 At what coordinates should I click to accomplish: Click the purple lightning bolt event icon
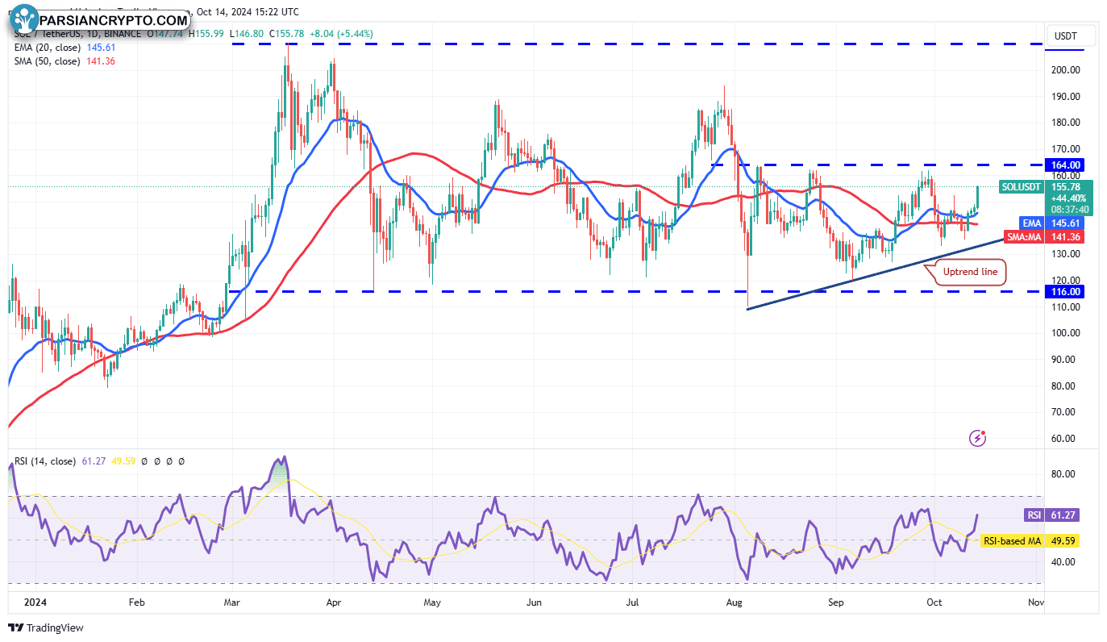click(x=978, y=438)
